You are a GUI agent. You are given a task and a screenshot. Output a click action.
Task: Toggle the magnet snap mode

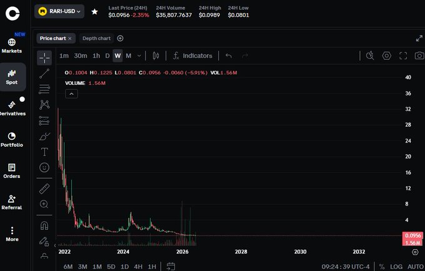coord(44,225)
